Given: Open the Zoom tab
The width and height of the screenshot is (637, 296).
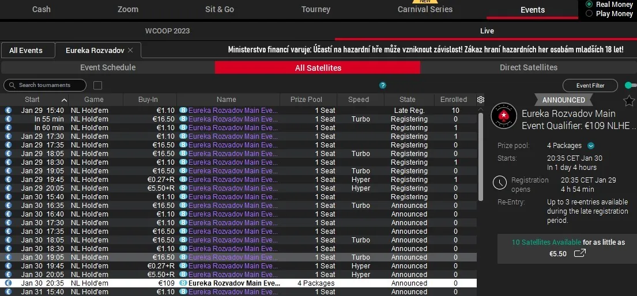Looking at the screenshot, I should pyautogui.click(x=128, y=9).
